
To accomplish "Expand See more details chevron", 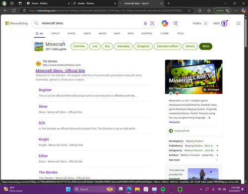I will click(x=217, y=160).
